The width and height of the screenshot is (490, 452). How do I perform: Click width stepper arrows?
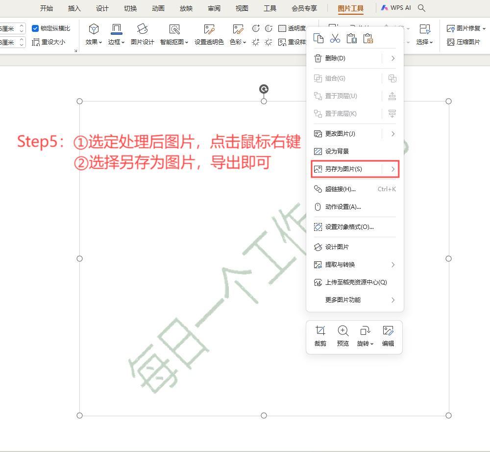[22, 42]
